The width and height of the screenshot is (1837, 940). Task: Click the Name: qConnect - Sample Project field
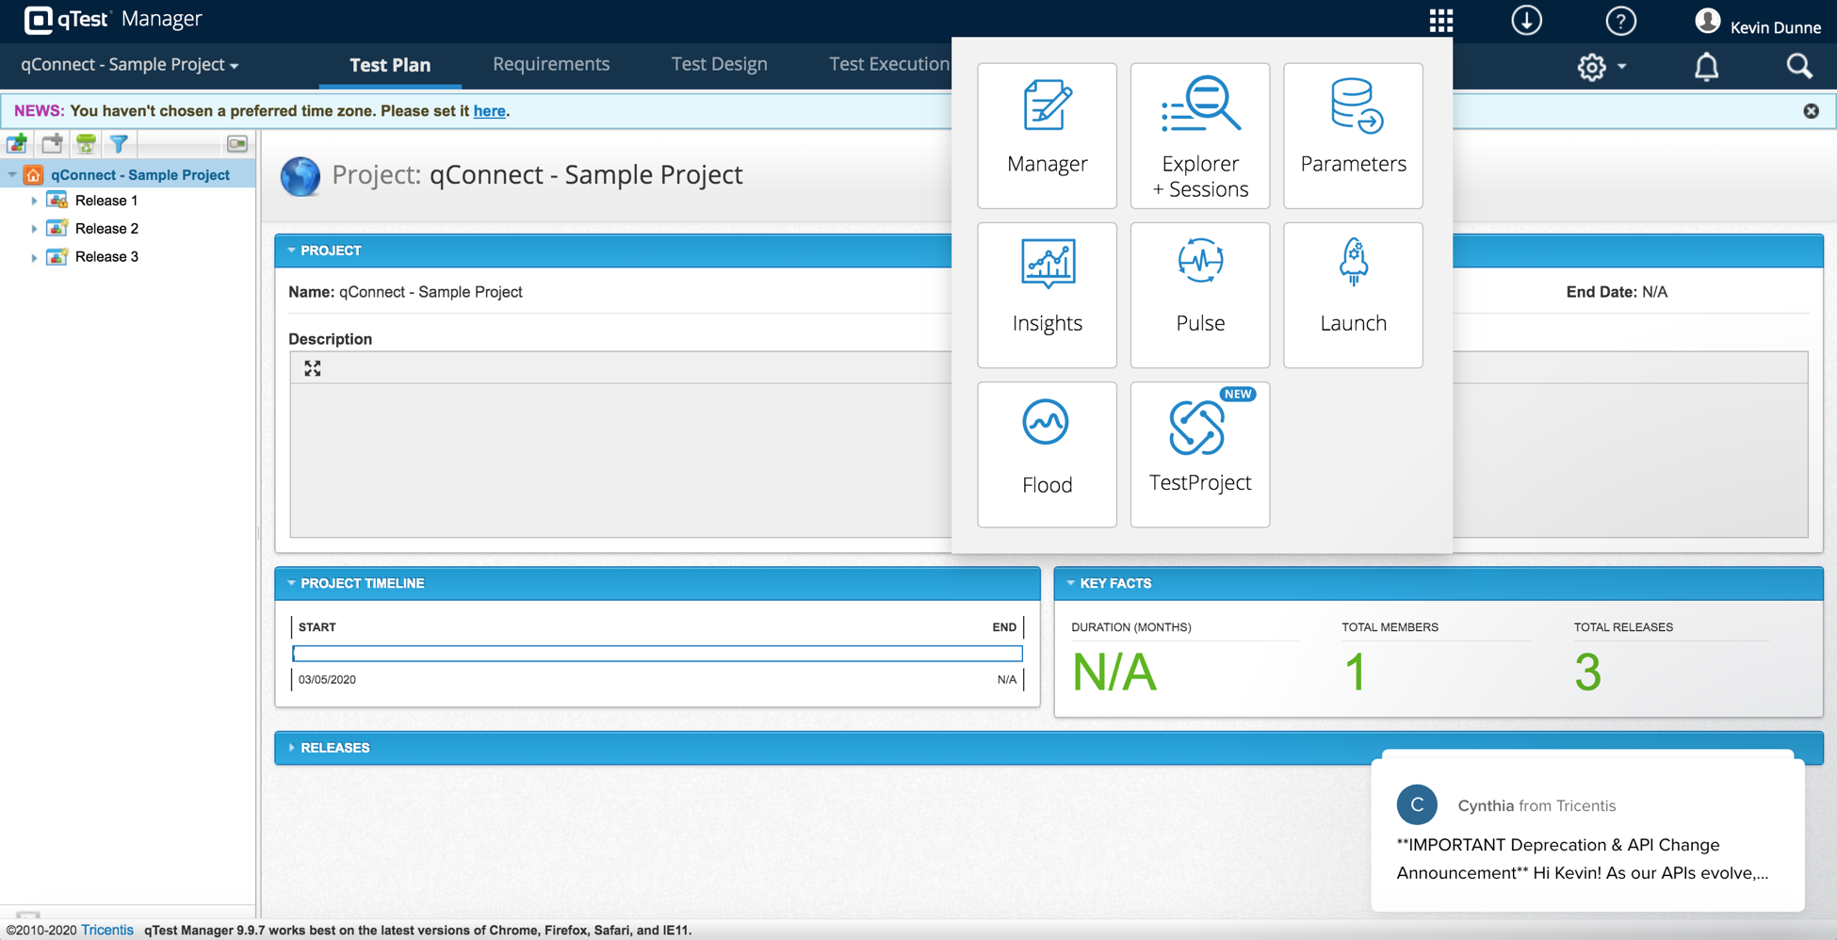[405, 292]
